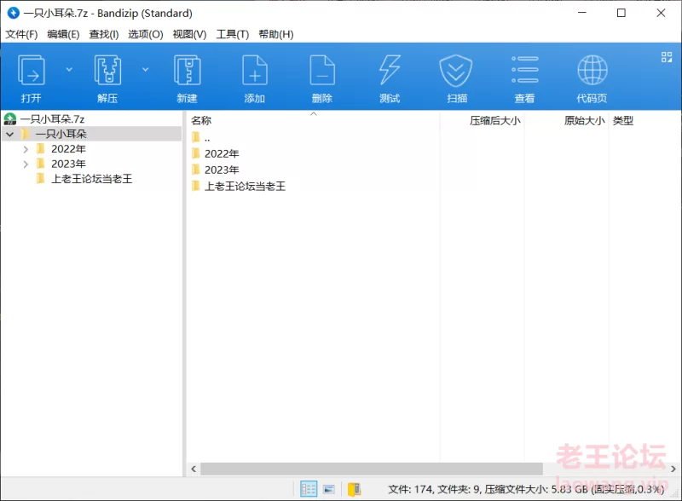Image resolution: width=682 pixels, height=501 pixels.
Task: Click the Extract (解压) toolbar icon
Action: (x=107, y=70)
